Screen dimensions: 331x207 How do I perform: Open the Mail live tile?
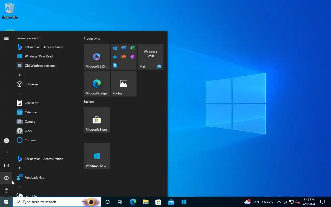pyautogui.click(x=151, y=57)
